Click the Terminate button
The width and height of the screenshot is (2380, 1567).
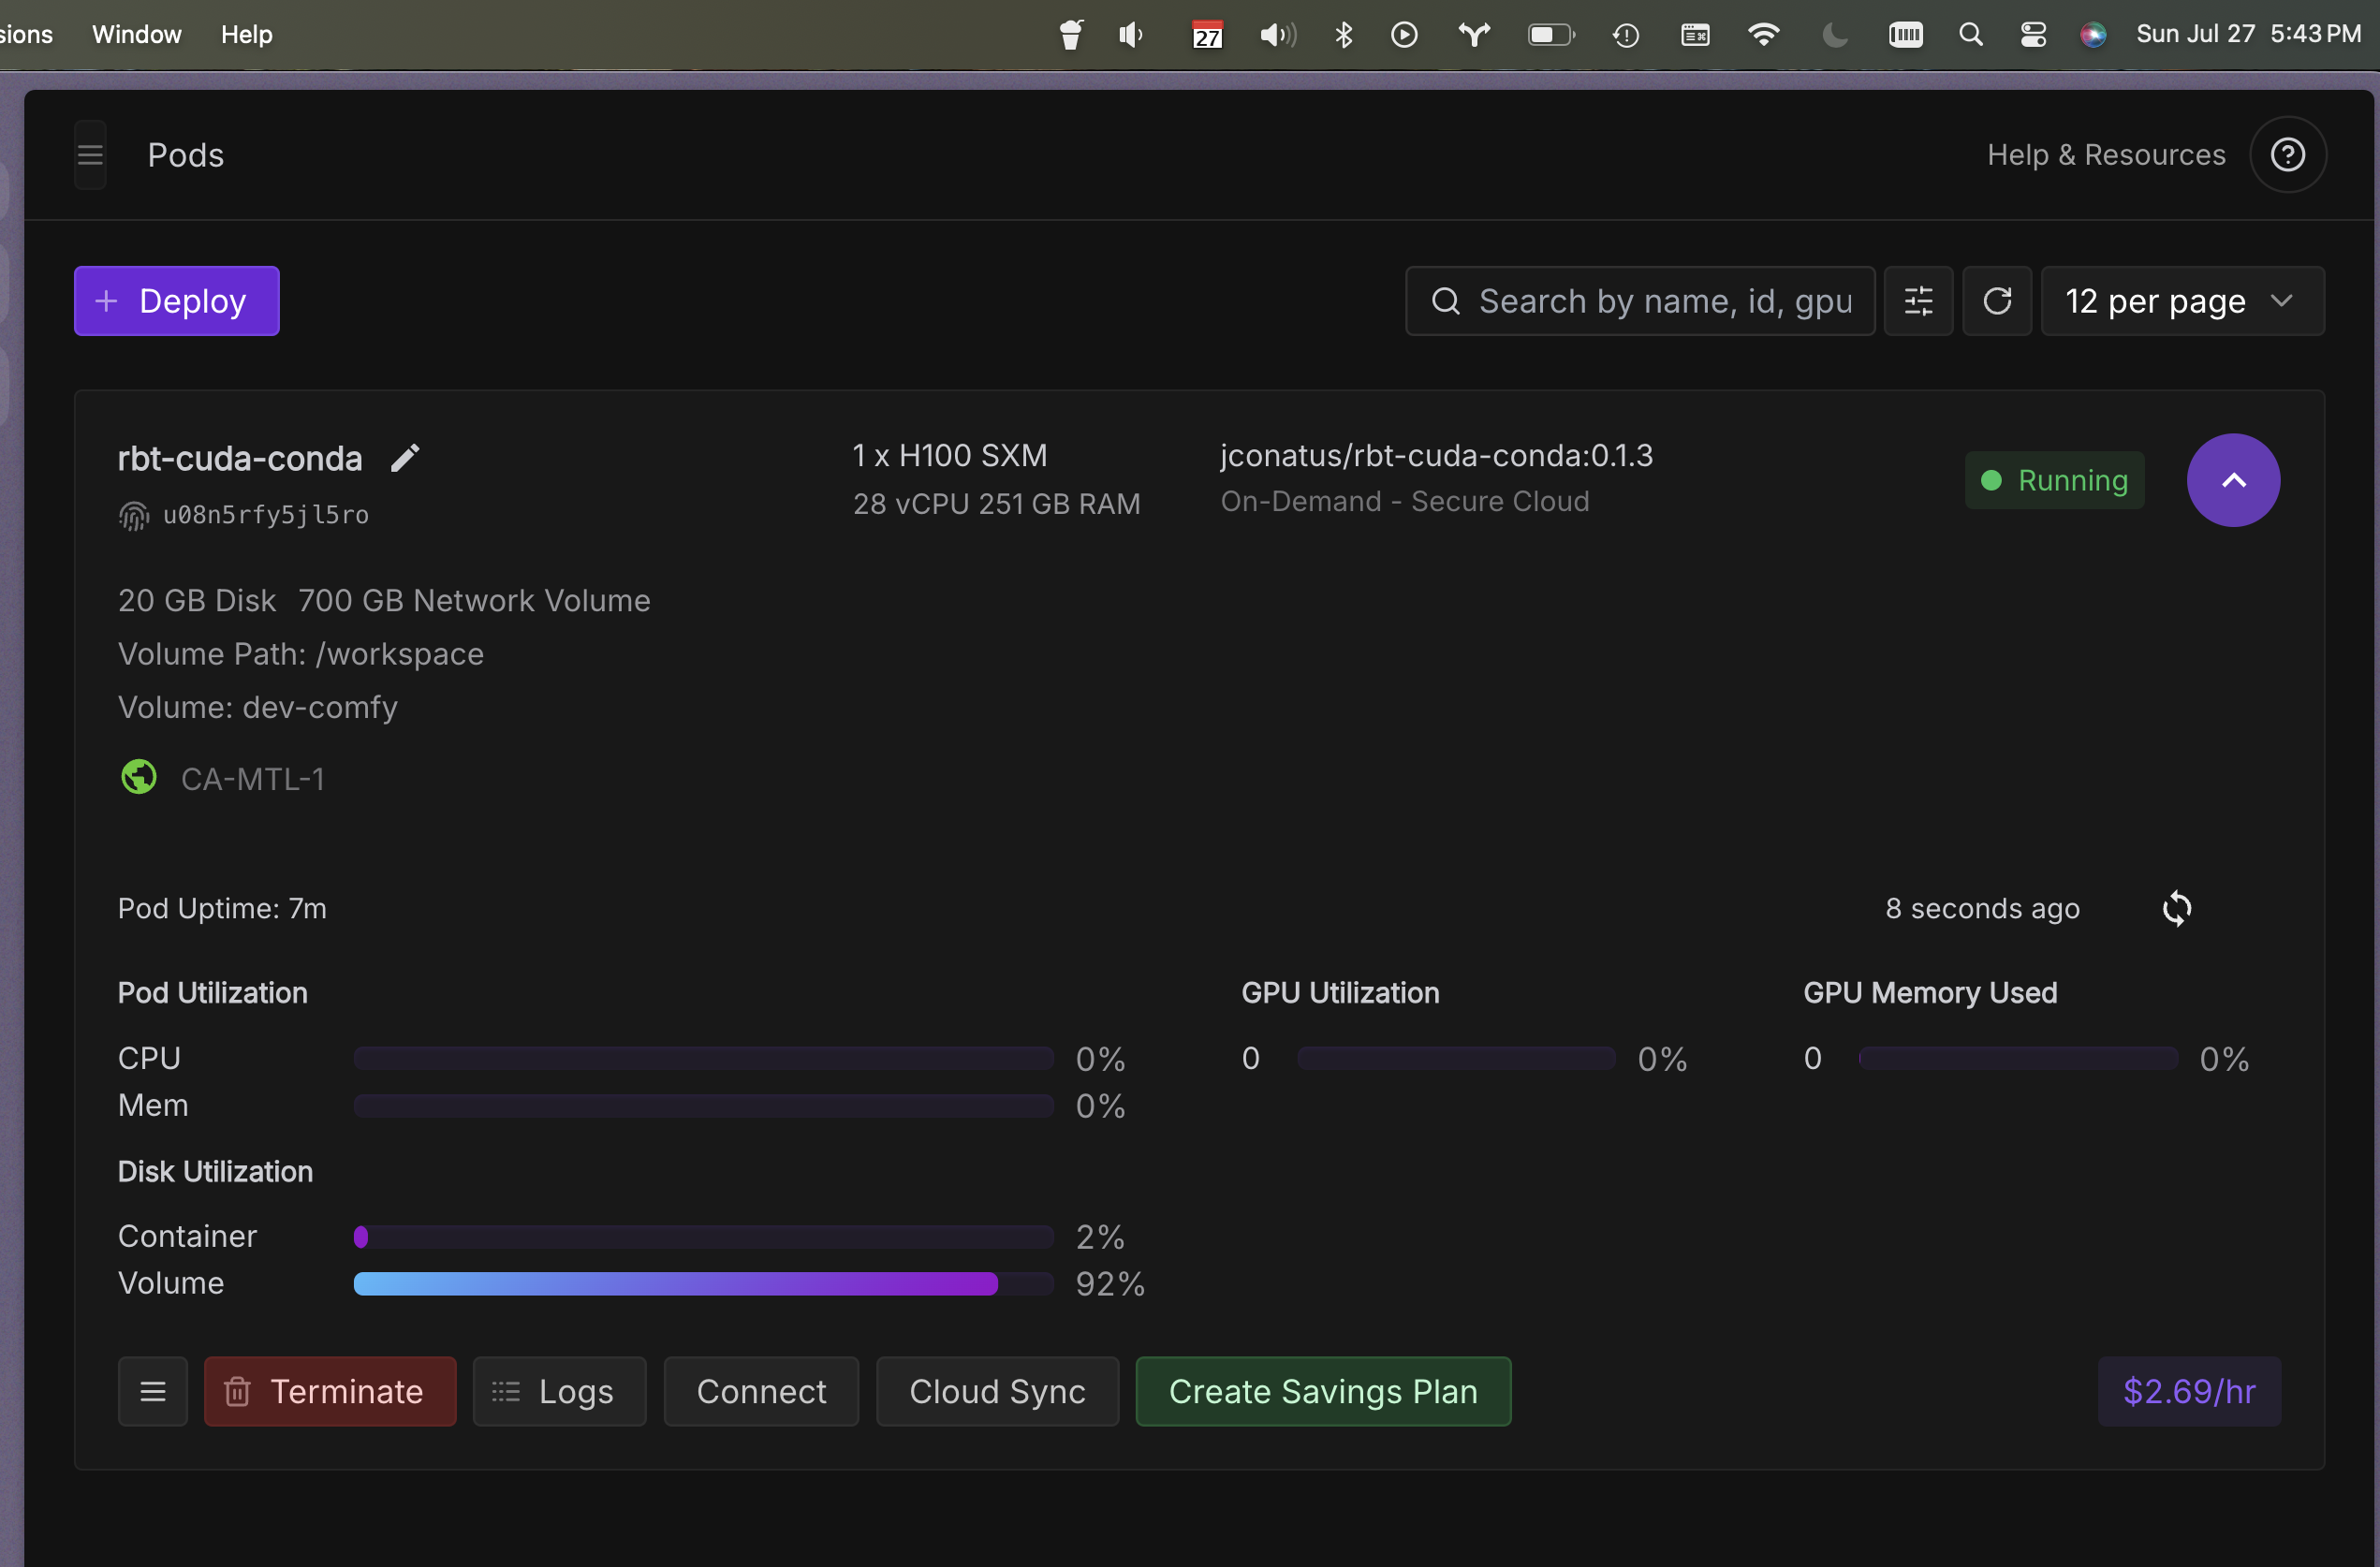330,1391
